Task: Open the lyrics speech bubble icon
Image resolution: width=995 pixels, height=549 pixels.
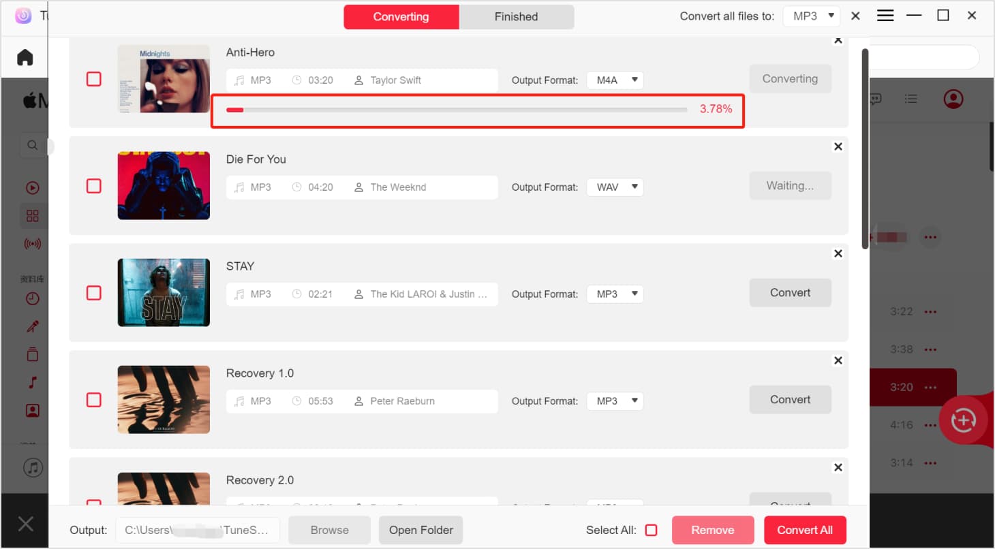Action: (x=876, y=99)
